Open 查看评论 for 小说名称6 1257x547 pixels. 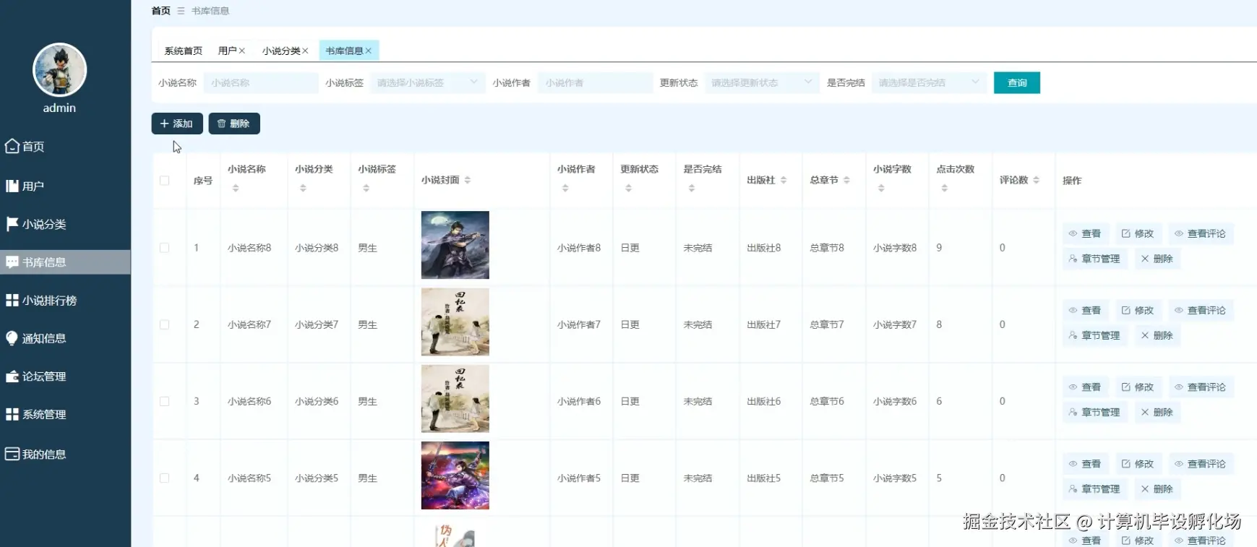point(1201,387)
